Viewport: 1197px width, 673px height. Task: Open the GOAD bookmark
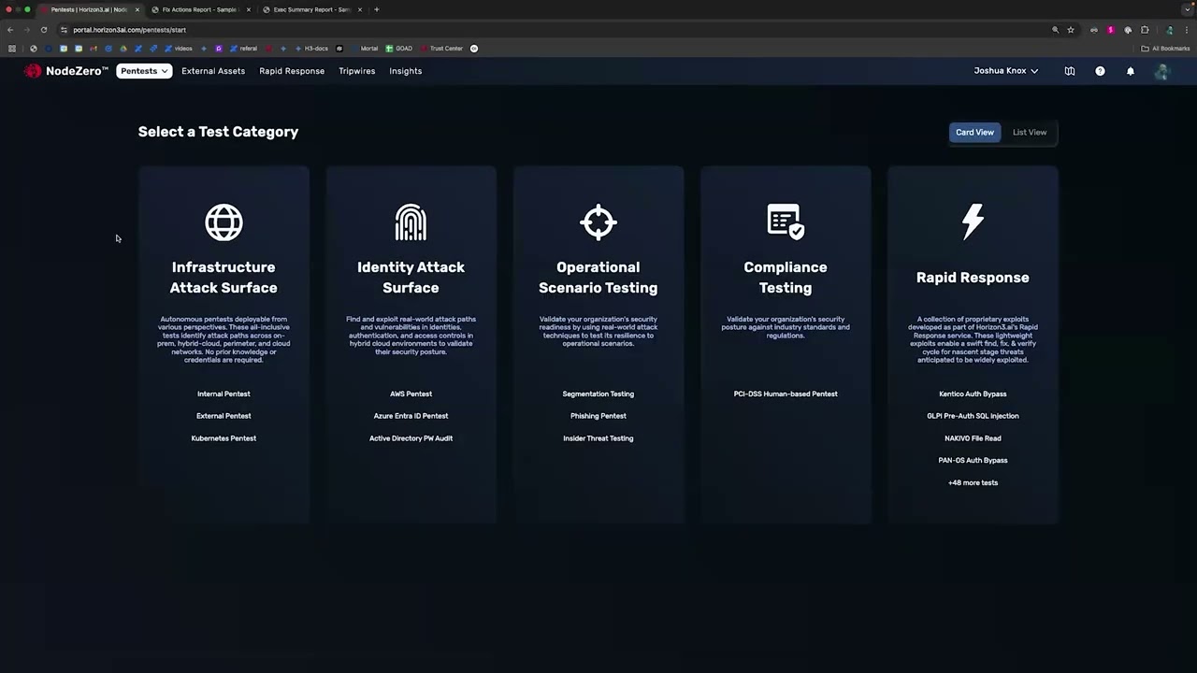(399, 49)
